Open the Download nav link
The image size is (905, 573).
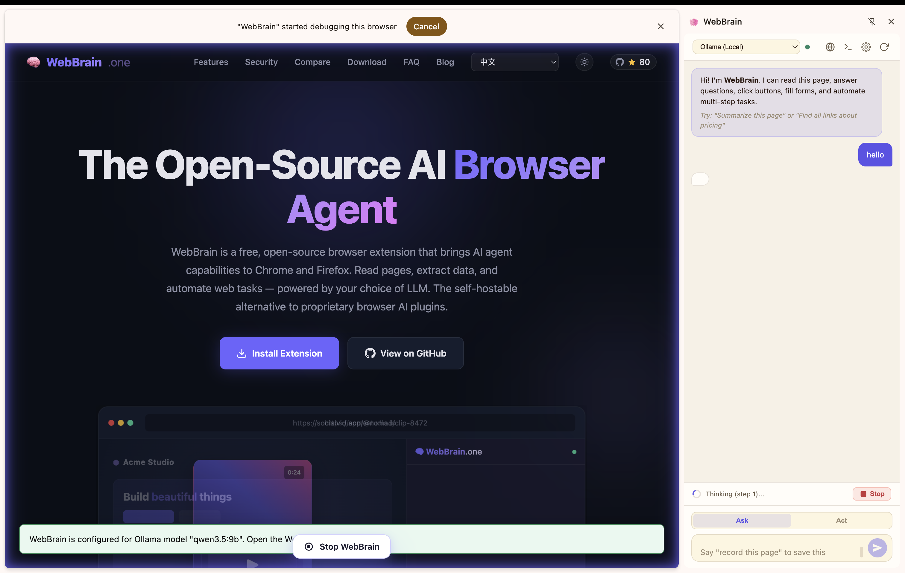click(x=367, y=62)
